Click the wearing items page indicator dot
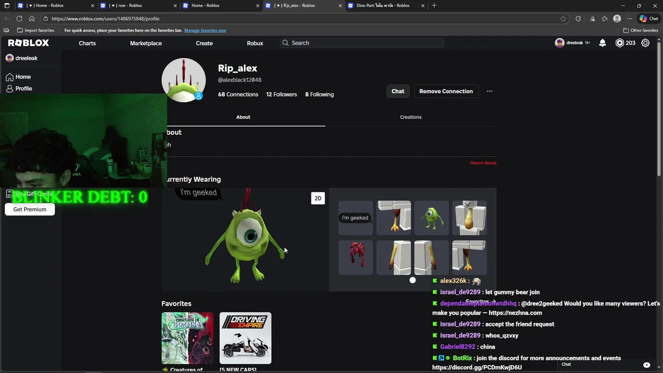The height and width of the screenshot is (373, 663). tap(412, 280)
